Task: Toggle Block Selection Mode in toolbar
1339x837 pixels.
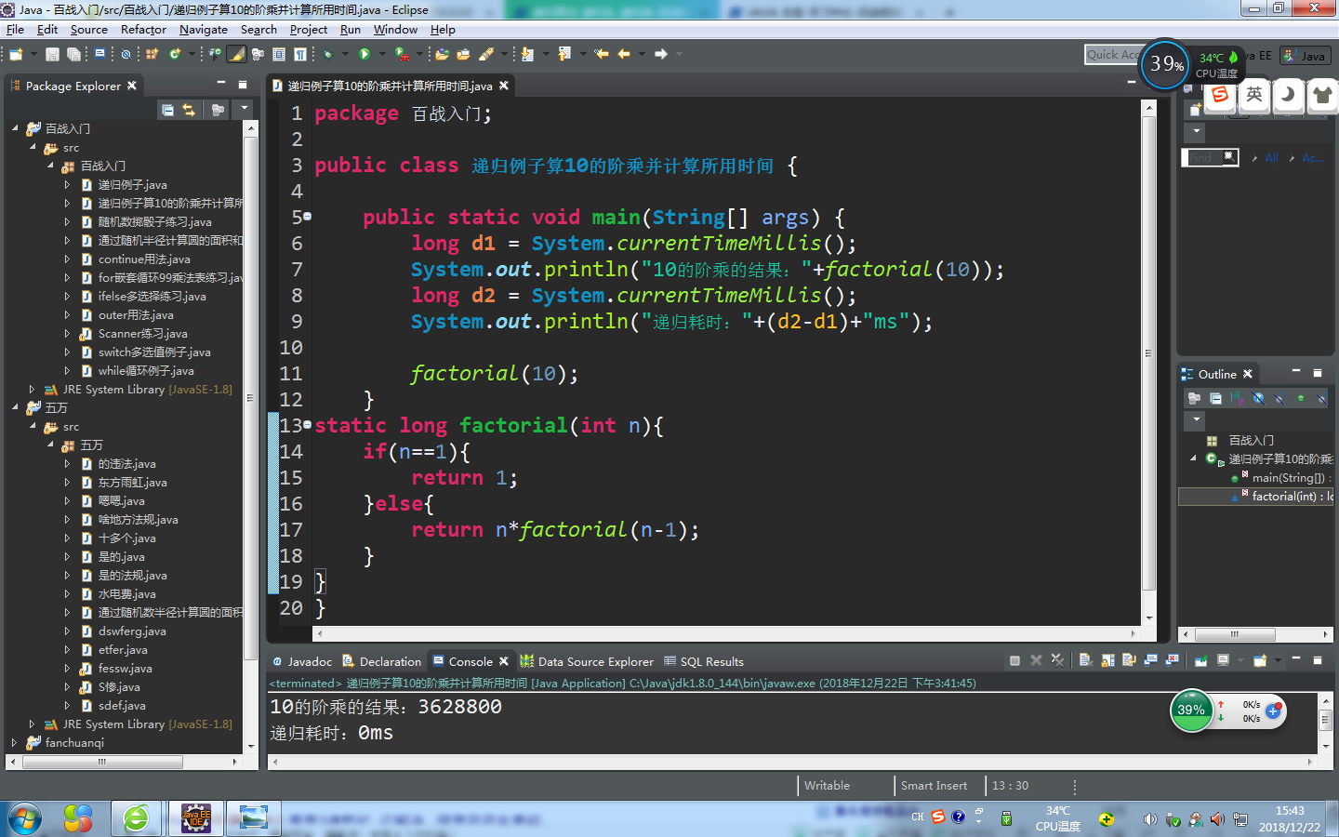Action: pos(278,54)
